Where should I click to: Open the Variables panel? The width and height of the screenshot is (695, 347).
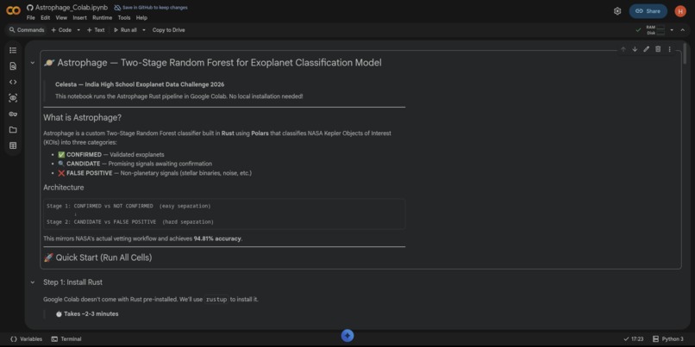coord(26,339)
